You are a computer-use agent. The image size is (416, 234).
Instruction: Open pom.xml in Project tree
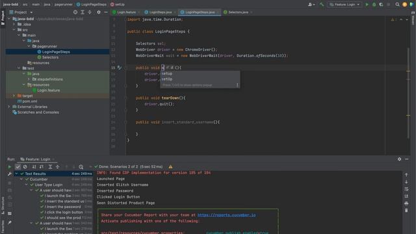point(29,101)
